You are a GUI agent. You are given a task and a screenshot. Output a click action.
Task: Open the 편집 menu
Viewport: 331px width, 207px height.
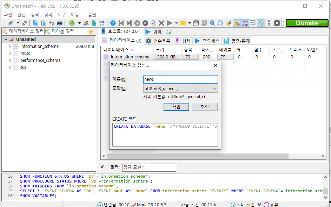pos(21,15)
